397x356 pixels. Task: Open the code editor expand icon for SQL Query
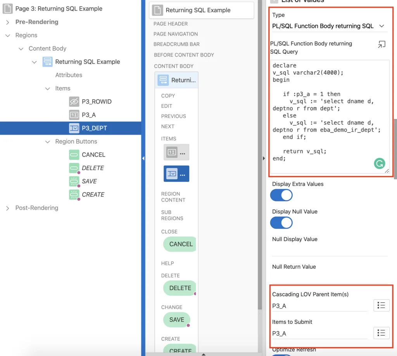tap(381, 44)
